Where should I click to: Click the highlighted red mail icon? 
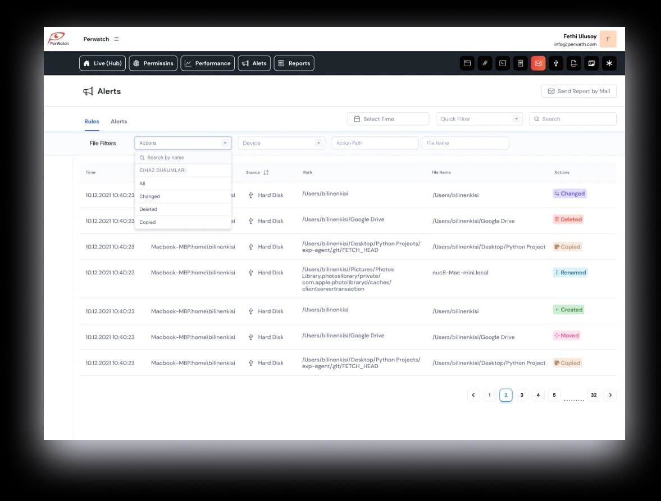pos(538,63)
